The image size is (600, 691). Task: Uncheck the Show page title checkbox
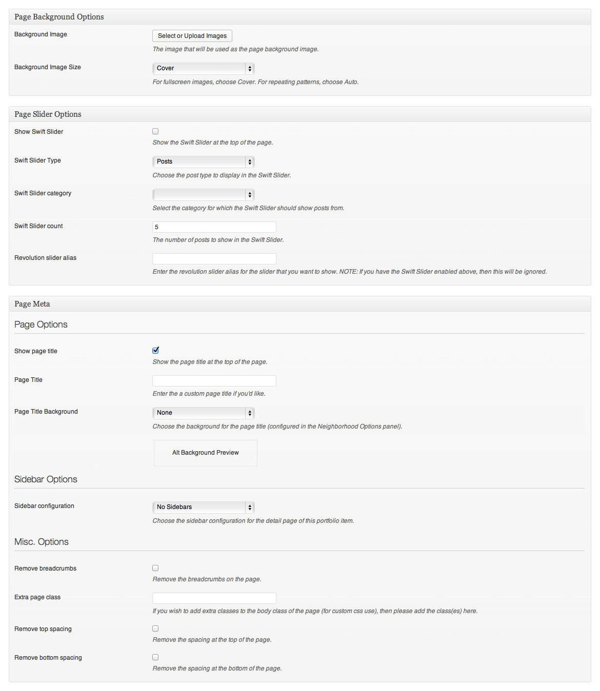point(155,350)
